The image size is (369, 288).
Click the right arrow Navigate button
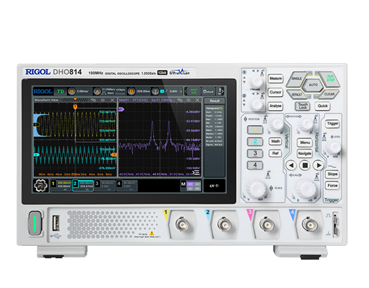pyautogui.click(x=318, y=165)
